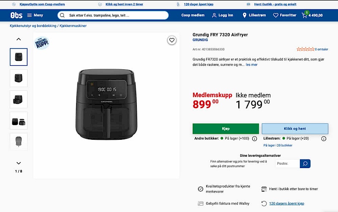
Task: Click the star rating reviews
Action: 305,49
